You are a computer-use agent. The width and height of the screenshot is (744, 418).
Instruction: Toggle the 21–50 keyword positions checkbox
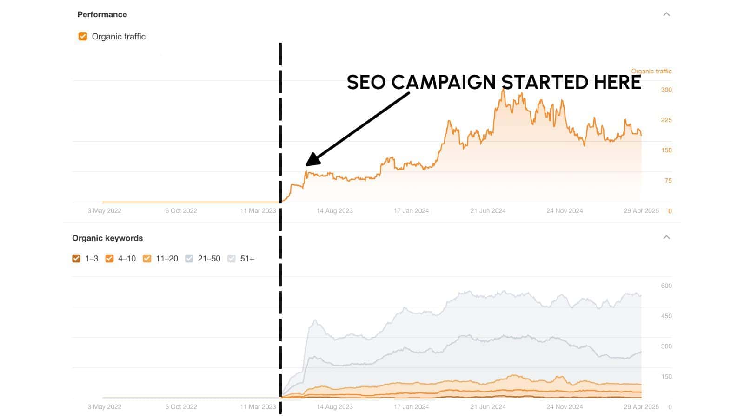tap(189, 259)
